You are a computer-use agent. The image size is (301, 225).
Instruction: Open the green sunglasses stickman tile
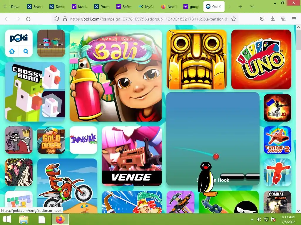click(229, 202)
